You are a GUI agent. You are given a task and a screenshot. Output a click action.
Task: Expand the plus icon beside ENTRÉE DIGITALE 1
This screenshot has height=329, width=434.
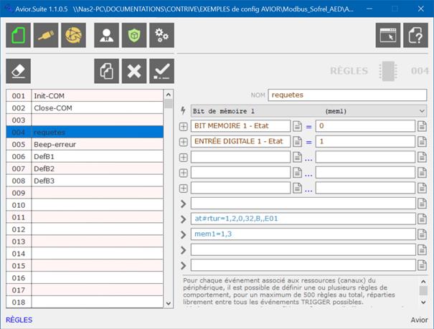tap(184, 142)
